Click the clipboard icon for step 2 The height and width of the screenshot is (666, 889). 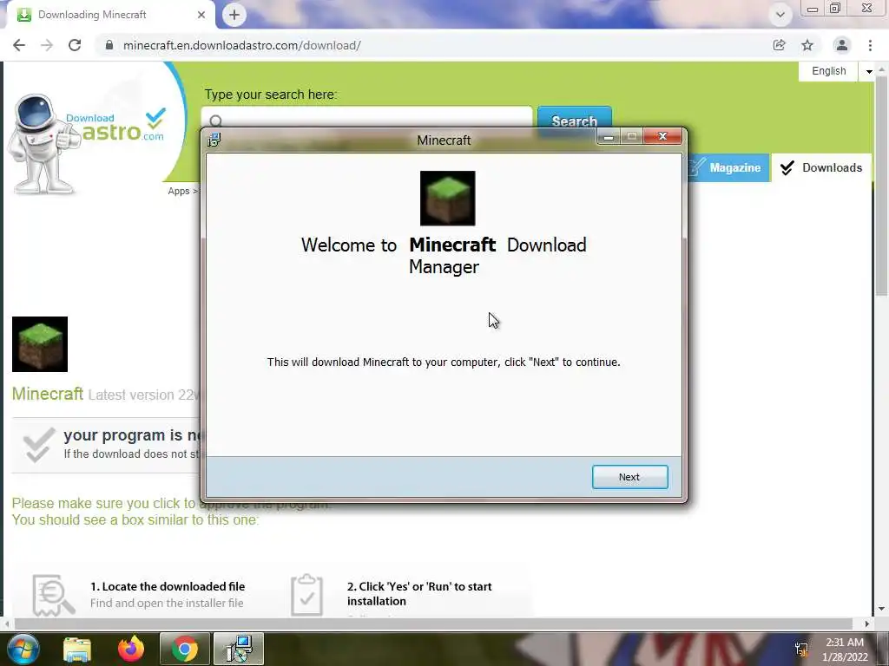click(306, 595)
